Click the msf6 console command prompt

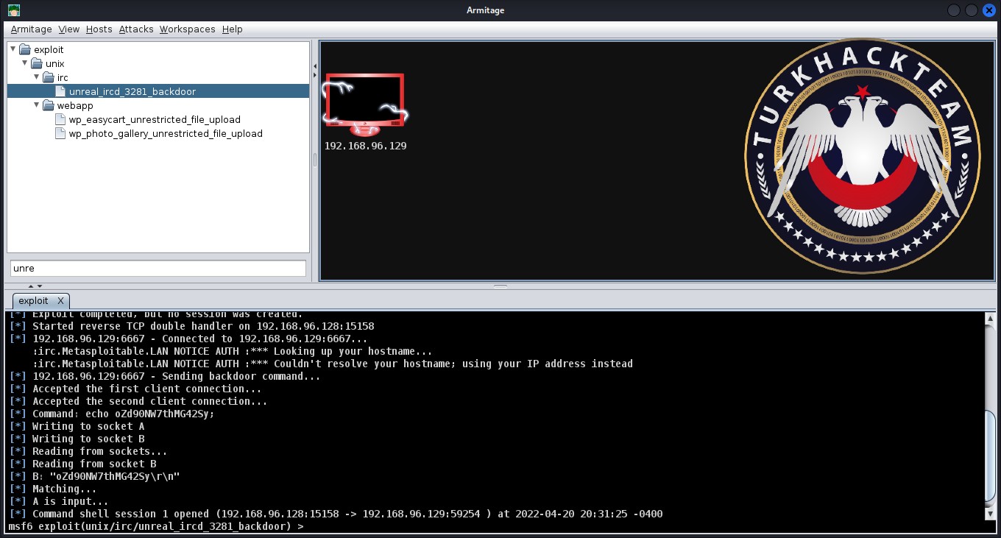[156, 526]
